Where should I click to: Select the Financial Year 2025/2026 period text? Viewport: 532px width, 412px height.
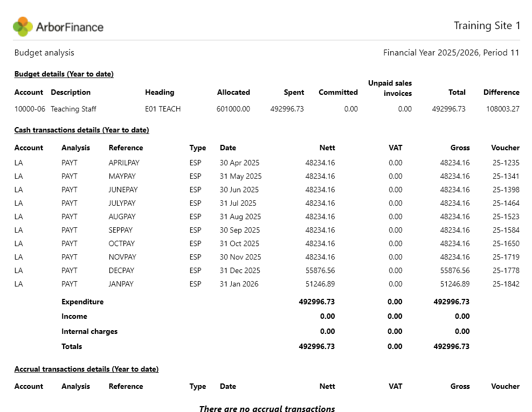point(451,53)
